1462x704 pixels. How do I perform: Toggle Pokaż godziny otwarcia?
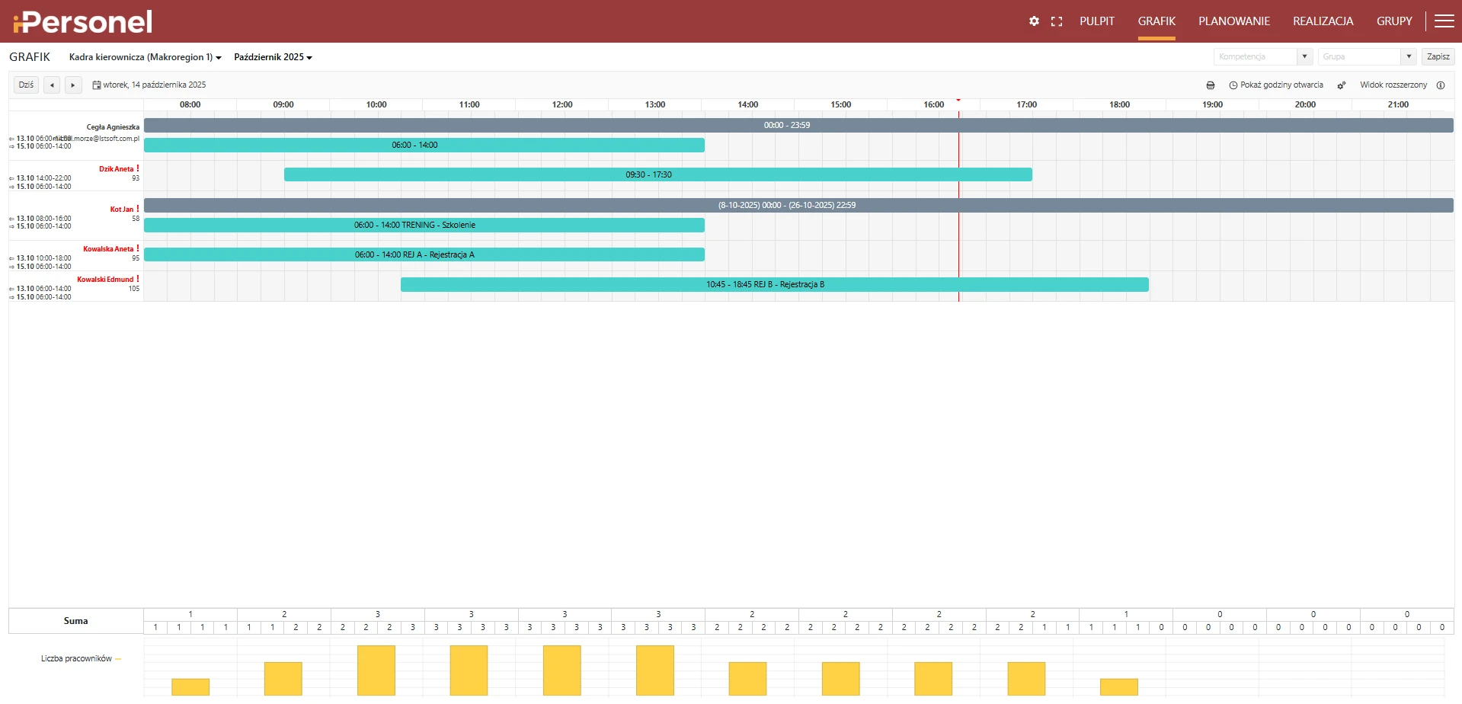(1277, 85)
